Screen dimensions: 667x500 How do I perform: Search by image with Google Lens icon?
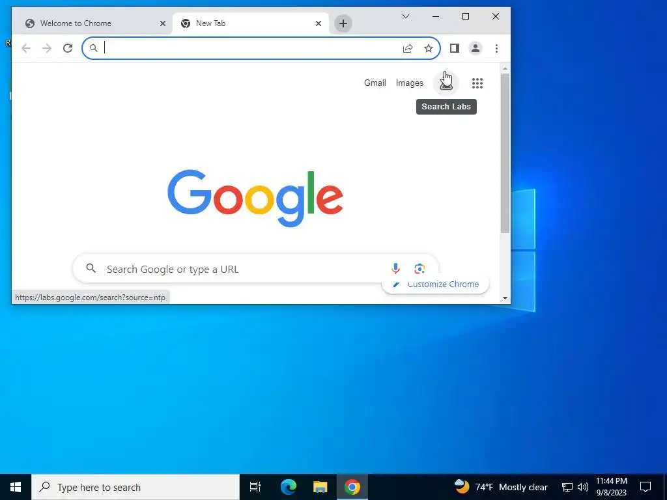[x=419, y=269]
